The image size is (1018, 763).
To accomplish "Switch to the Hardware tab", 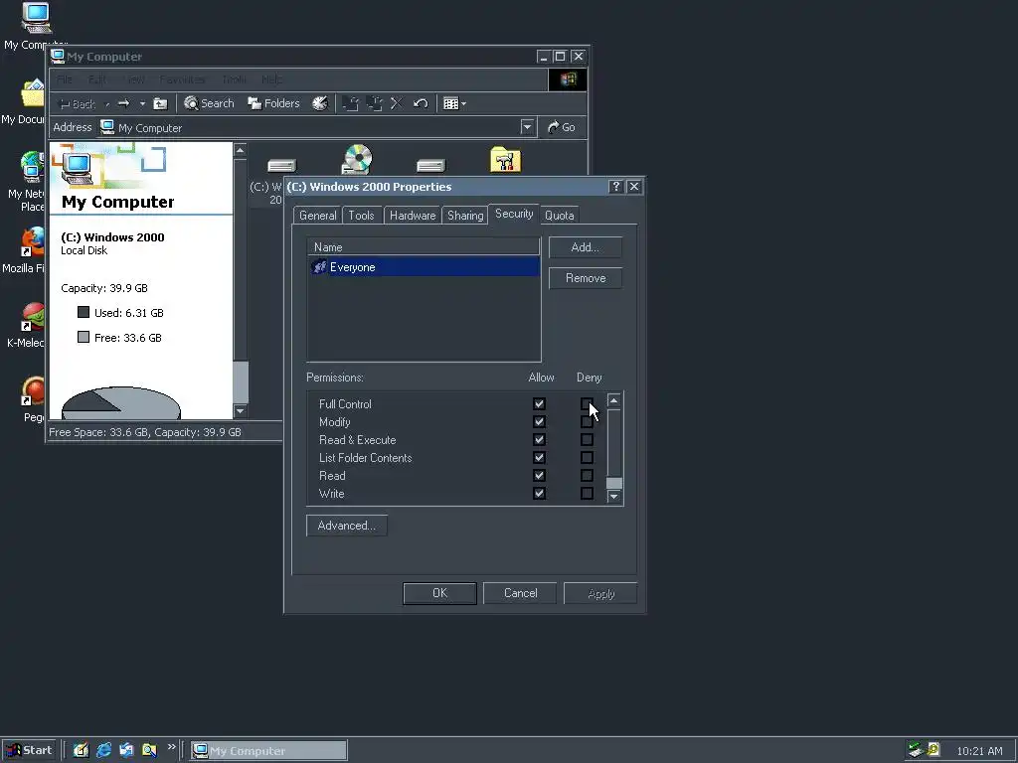I will pos(413,216).
